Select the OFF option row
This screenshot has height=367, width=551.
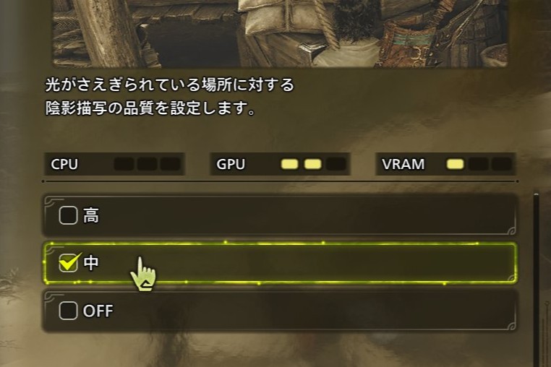click(279, 311)
